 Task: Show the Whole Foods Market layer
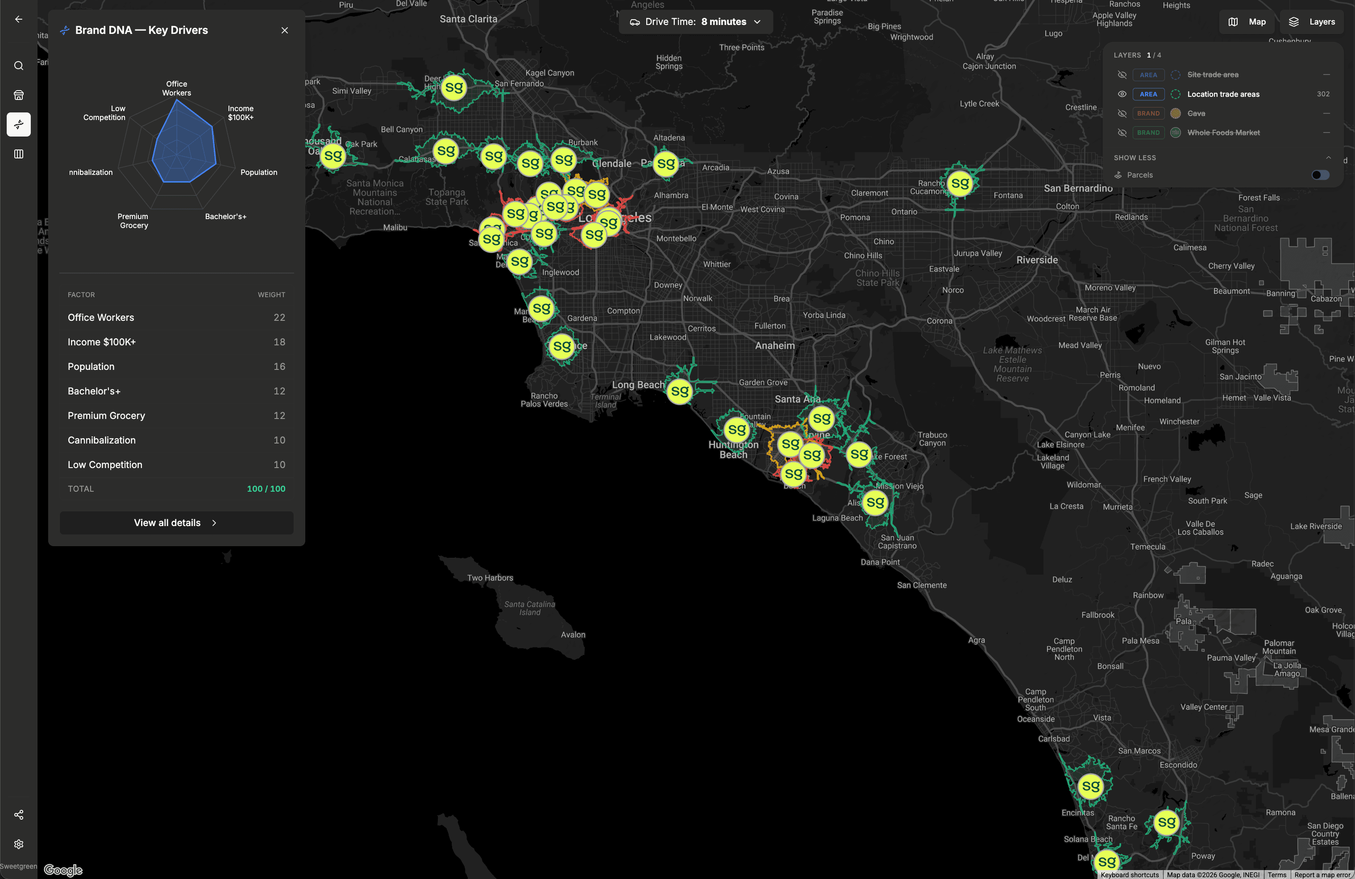click(1122, 133)
